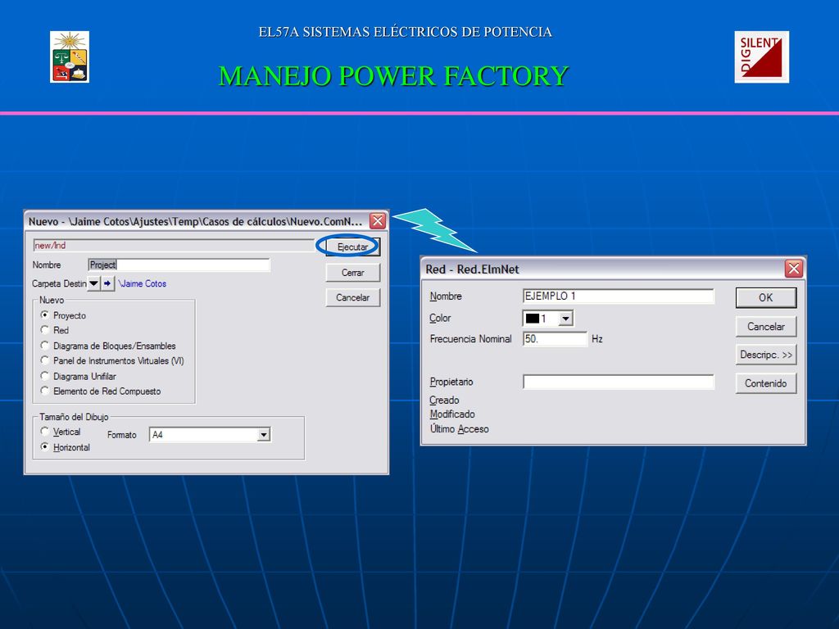839x629 pixels.
Task: Click Cancelar in the Nuevo dialog
Action: coord(352,297)
